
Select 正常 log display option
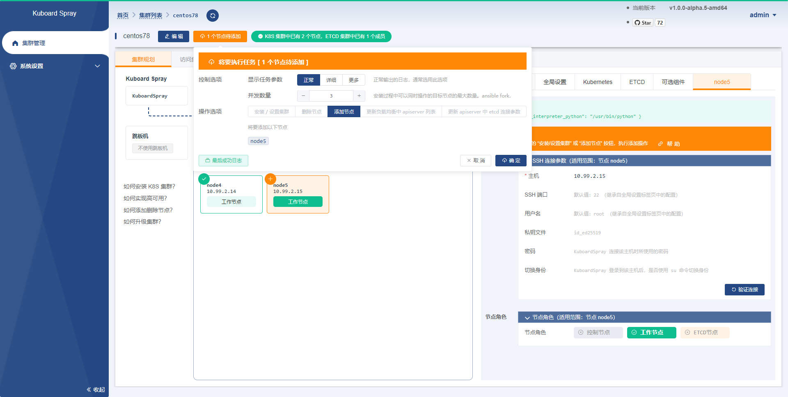pos(309,80)
